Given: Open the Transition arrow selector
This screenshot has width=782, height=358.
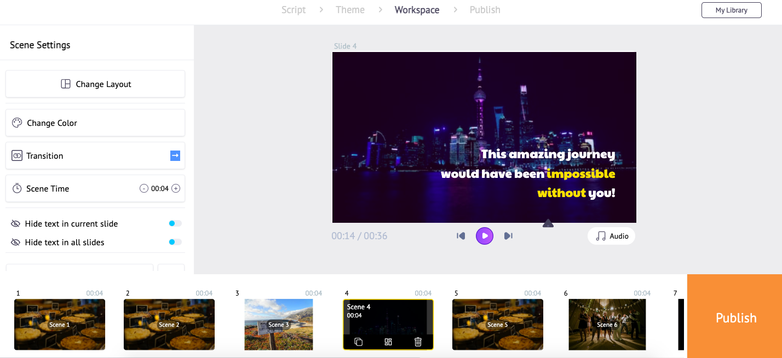Looking at the screenshot, I should coord(175,155).
